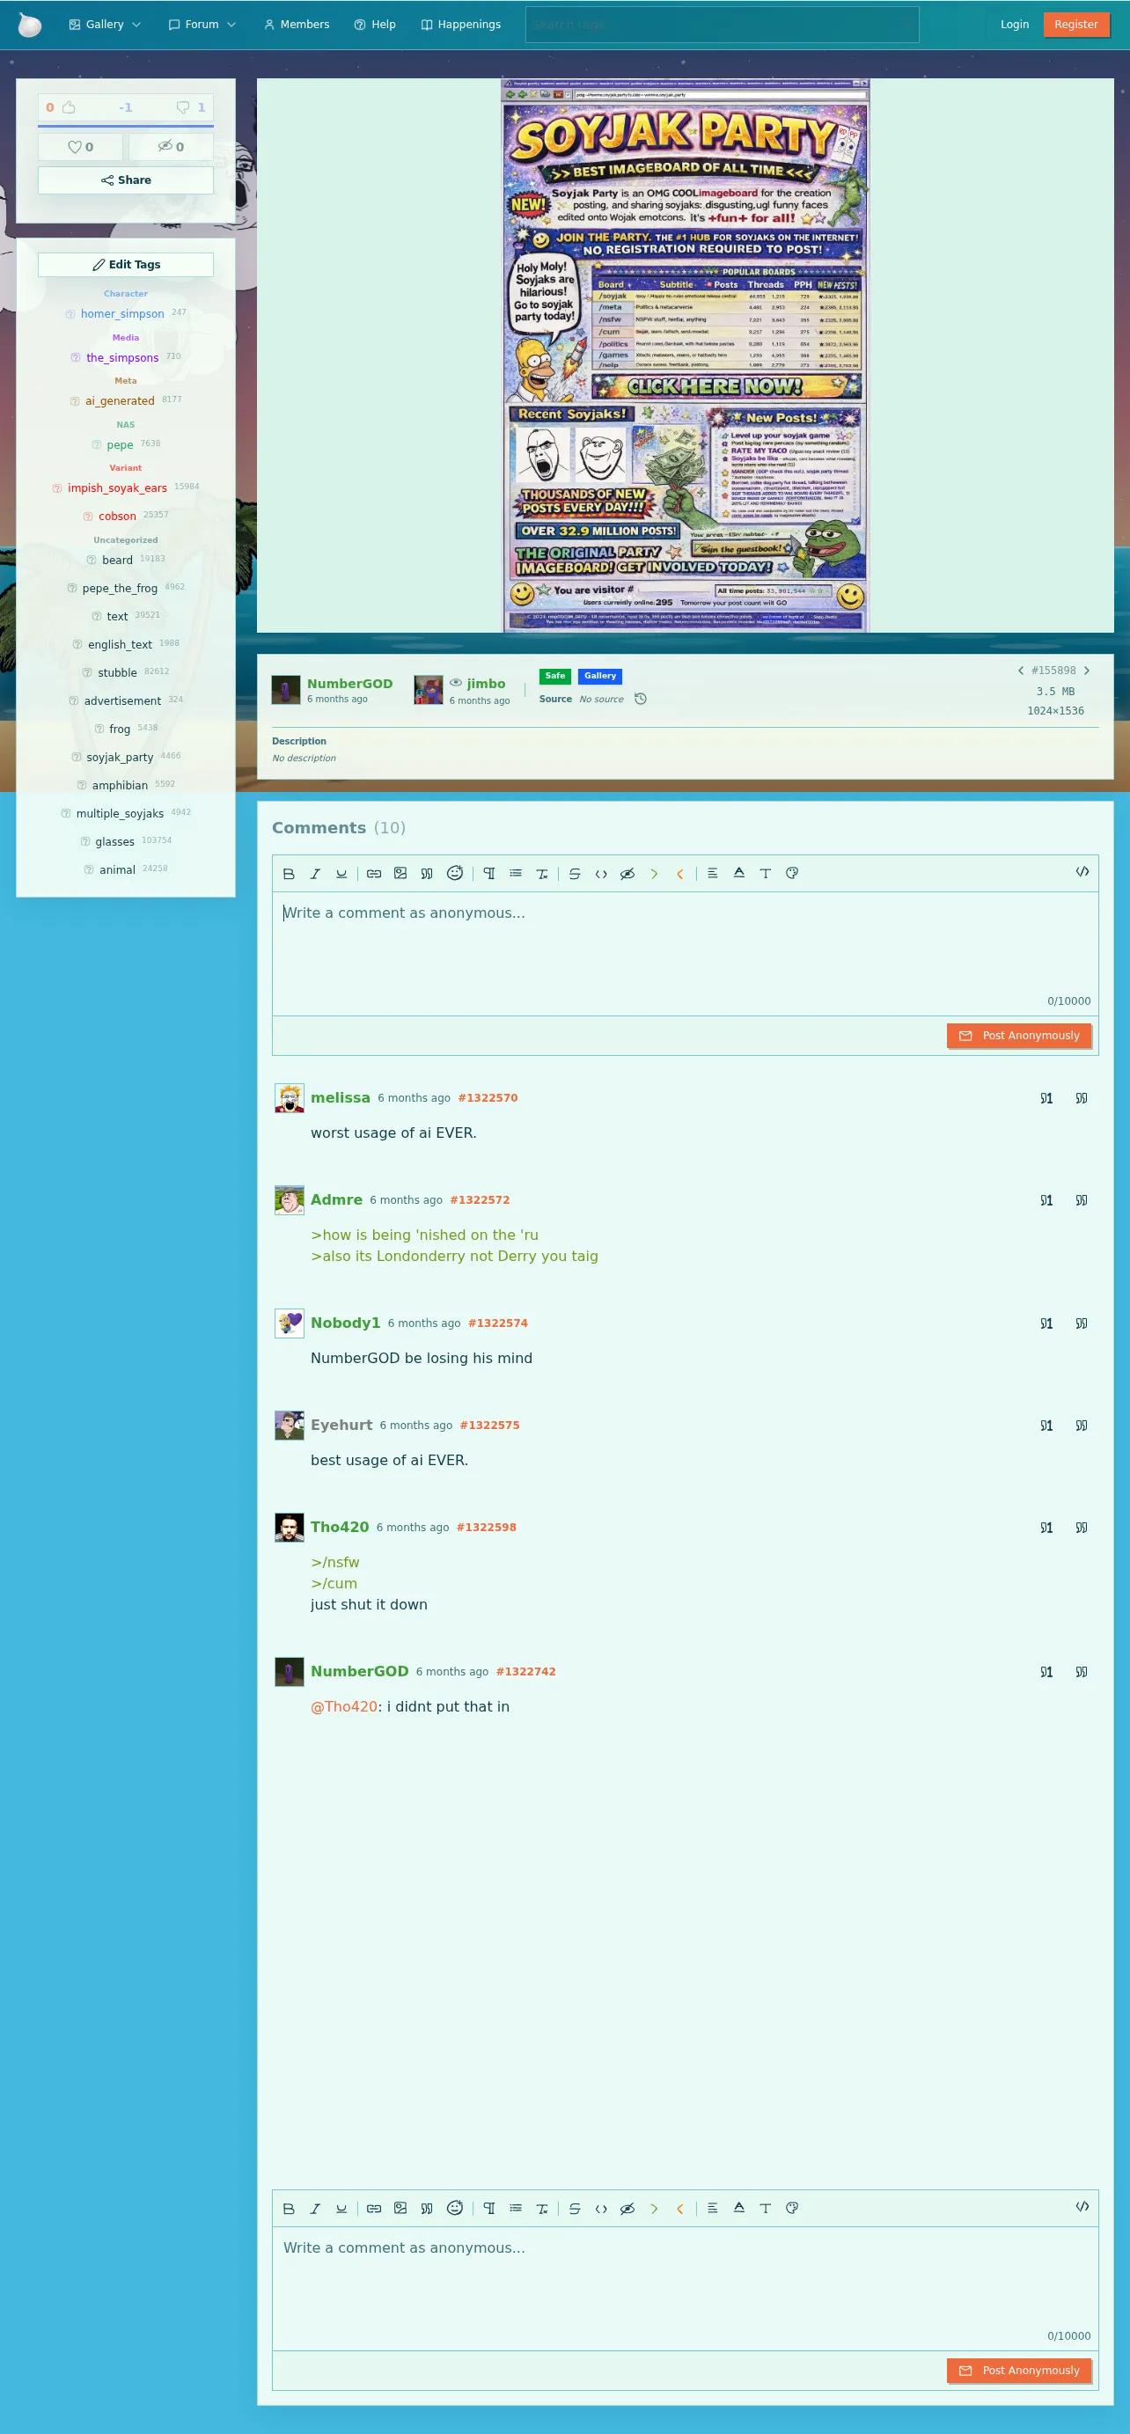Insert inline code from the first editor toolbar

click(601, 873)
